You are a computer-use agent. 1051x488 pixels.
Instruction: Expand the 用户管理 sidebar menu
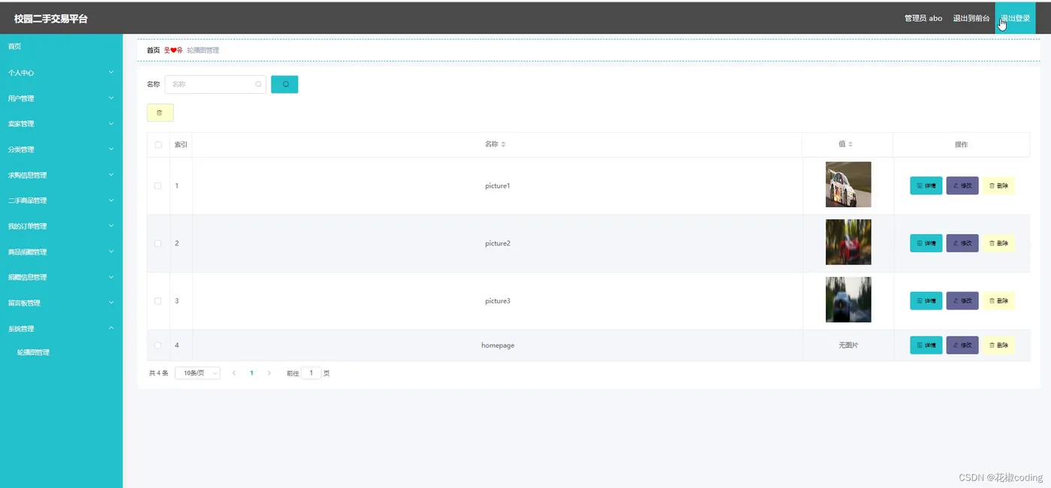tap(61, 98)
